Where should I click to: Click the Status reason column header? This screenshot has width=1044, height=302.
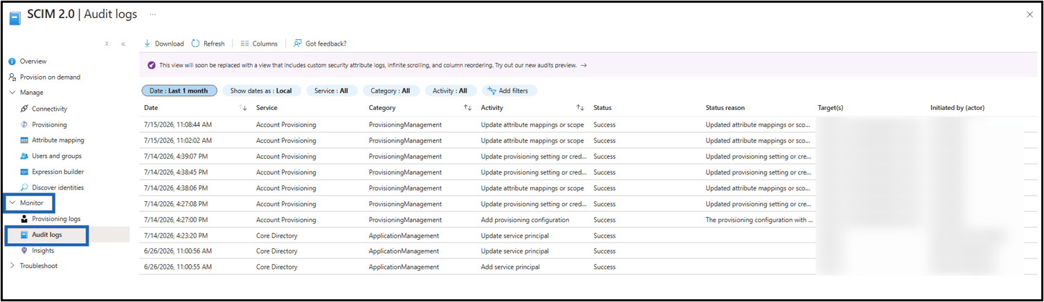(725, 108)
